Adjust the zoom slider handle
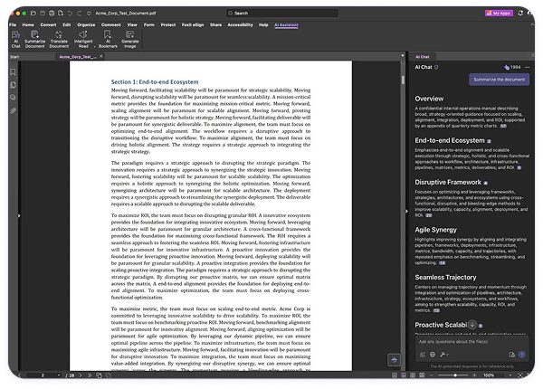543x389 pixels. tap(455, 375)
